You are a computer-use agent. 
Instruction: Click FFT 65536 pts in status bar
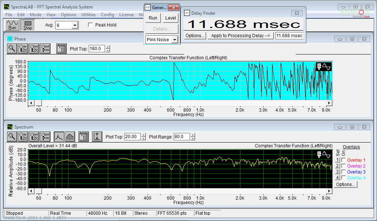175,213
